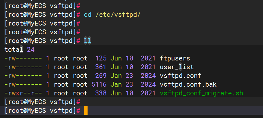
Task: Click year 2024 in the vsftpd.conf row
Action: tap(148, 76)
